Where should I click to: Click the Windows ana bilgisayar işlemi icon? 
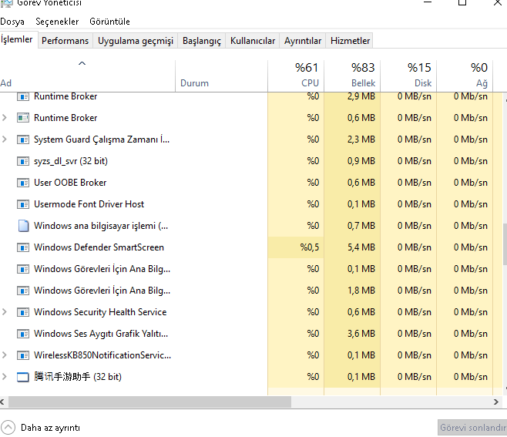coord(23,226)
